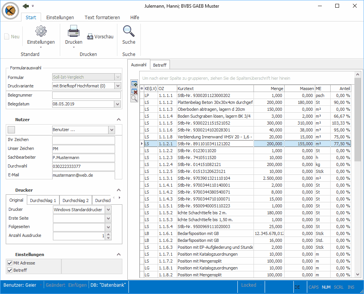Click the table's vertical scrollbar thumb
The image size is (364, 294).
pos(357,119)
